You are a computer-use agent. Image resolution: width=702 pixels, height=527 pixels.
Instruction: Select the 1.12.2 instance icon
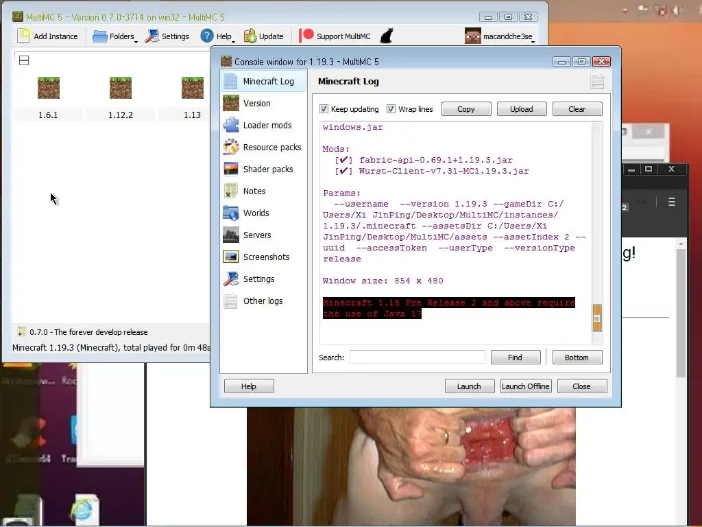[121, 88]
